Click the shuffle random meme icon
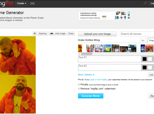Image resolution: width=154 pixels, height=115 pixels. (x=32, y=3)
